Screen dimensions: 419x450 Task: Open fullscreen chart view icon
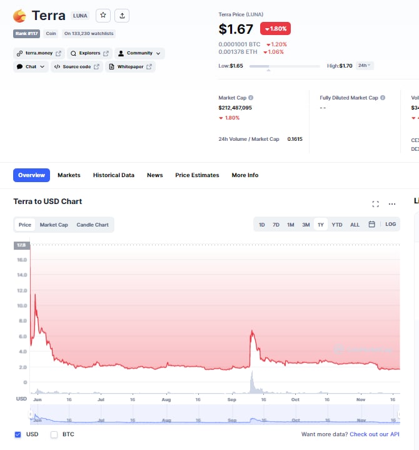[x=375, y=204]
